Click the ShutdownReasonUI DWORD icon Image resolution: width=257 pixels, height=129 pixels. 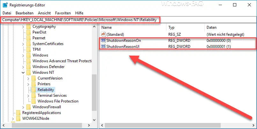click(103, 46)
